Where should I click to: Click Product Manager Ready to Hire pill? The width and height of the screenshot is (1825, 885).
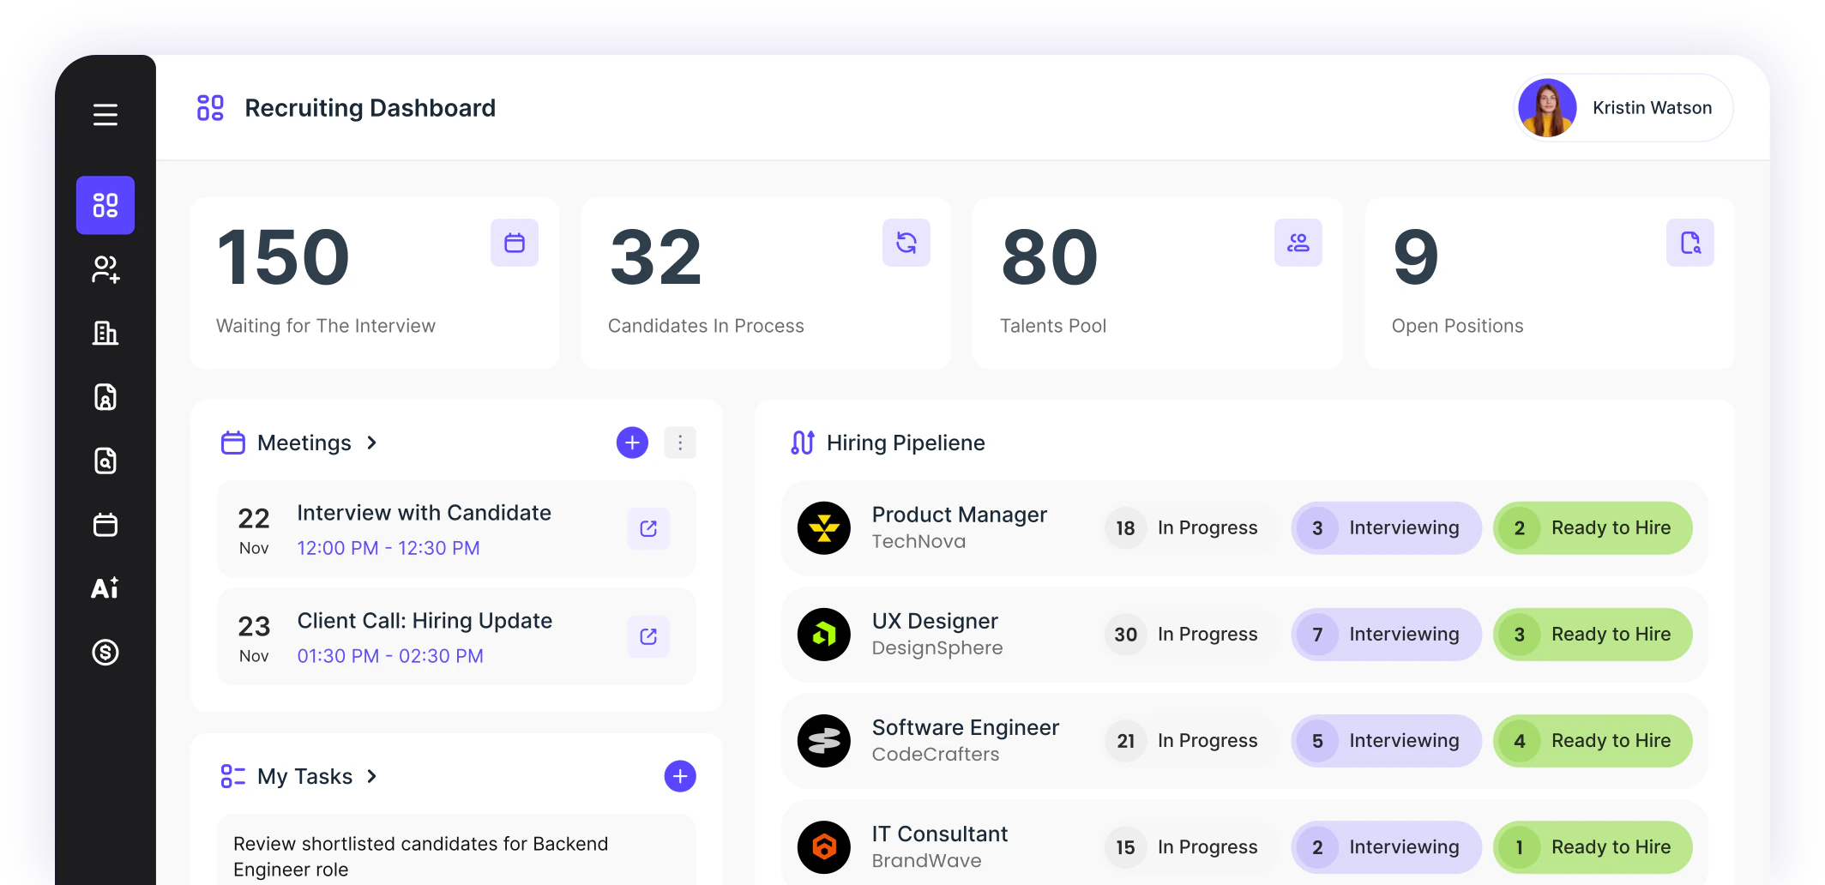pos(1593,528)
